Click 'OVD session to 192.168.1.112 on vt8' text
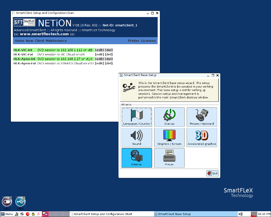Viewport: 271px width, 217px height. pos(65,50)
